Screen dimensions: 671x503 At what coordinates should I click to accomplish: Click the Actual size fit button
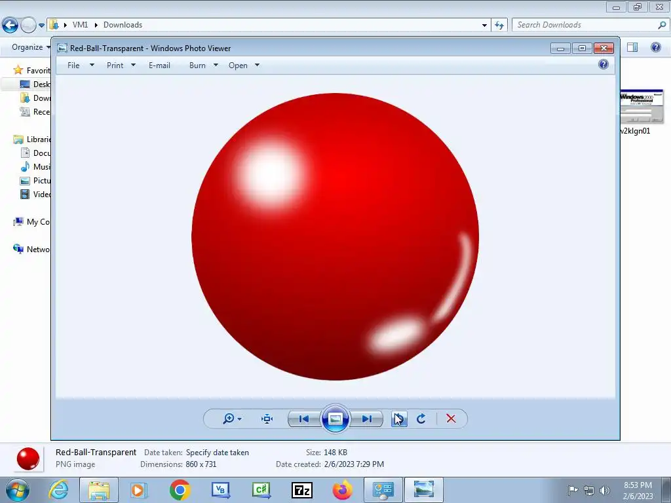point(267,419)
